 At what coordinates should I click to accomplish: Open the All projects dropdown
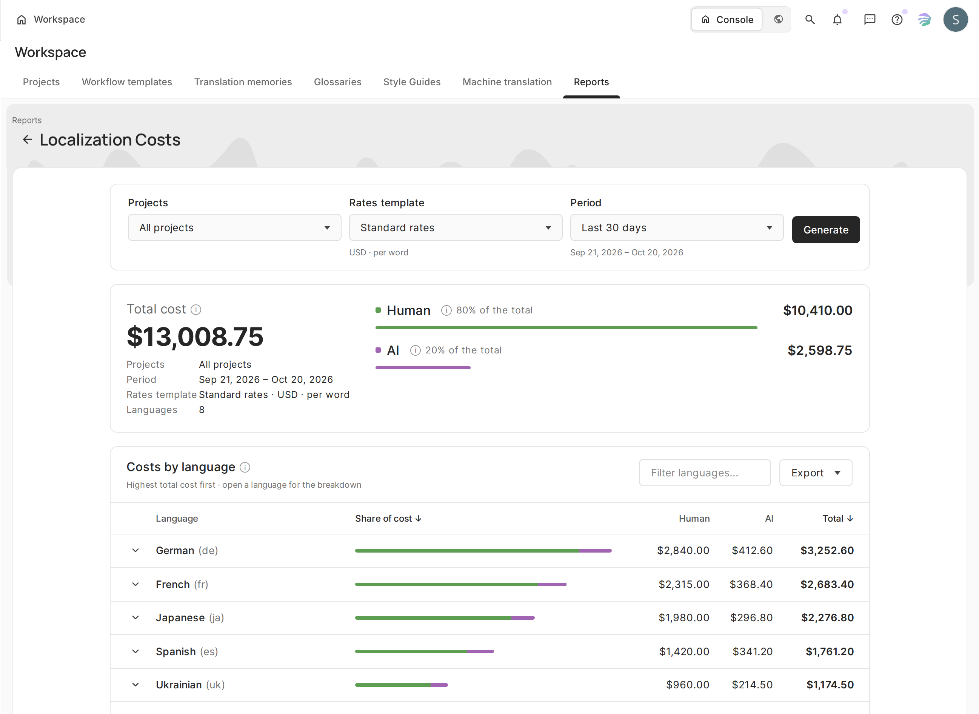coord(234,228)
